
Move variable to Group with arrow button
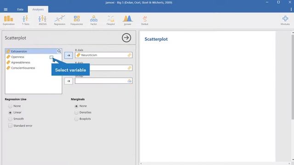point(68,81)
